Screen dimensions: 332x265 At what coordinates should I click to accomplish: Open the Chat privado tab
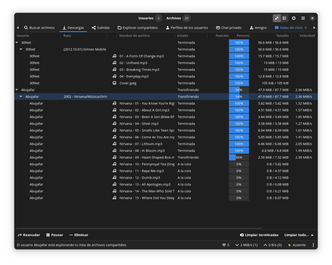[229, 28]
